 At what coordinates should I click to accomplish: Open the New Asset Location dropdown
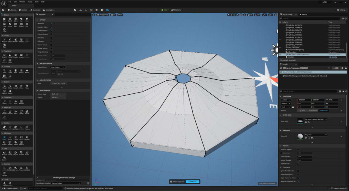[x=66, y=183]
